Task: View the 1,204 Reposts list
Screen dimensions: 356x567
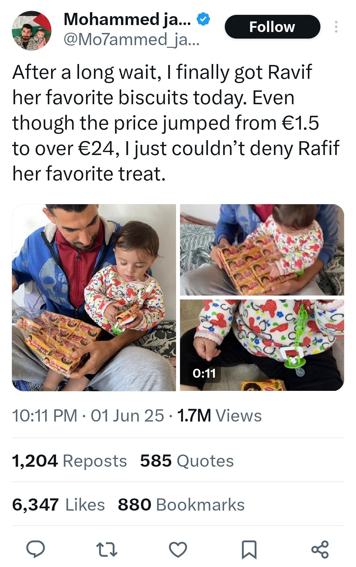Action: coord(69,460)
